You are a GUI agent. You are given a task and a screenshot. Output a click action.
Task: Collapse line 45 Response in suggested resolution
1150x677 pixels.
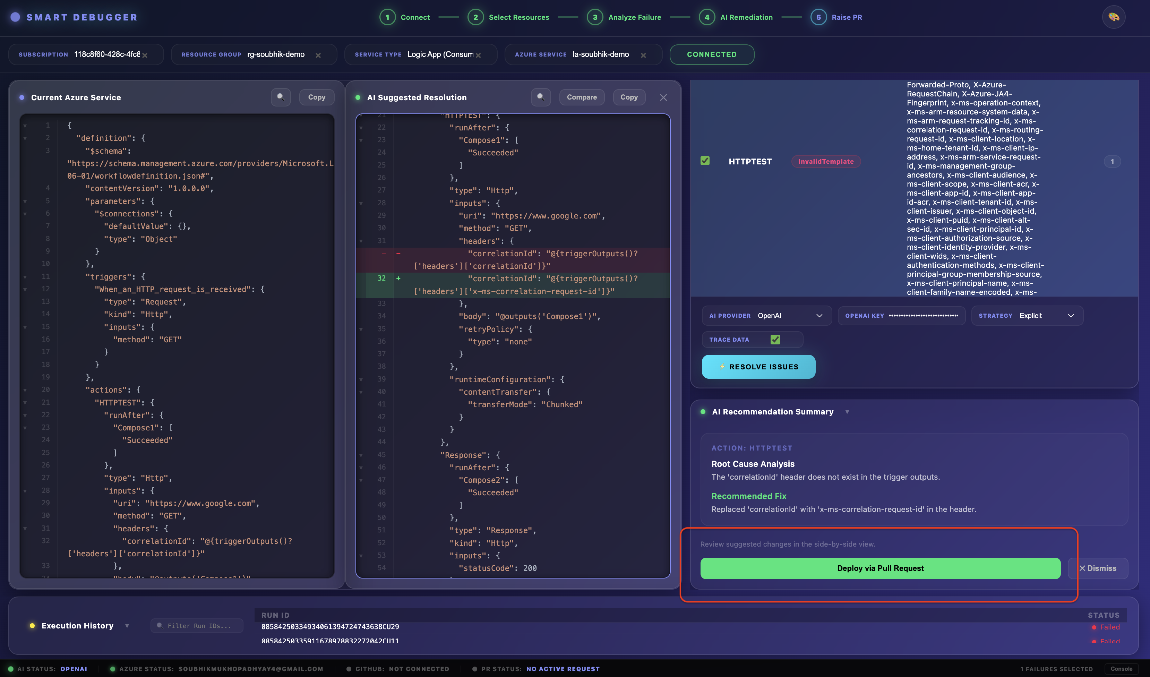pos(361,455)
